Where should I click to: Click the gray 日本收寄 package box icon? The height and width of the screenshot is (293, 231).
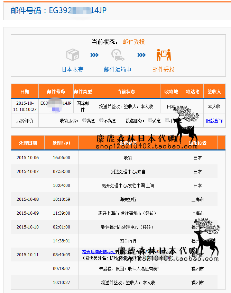coord(73,55)
